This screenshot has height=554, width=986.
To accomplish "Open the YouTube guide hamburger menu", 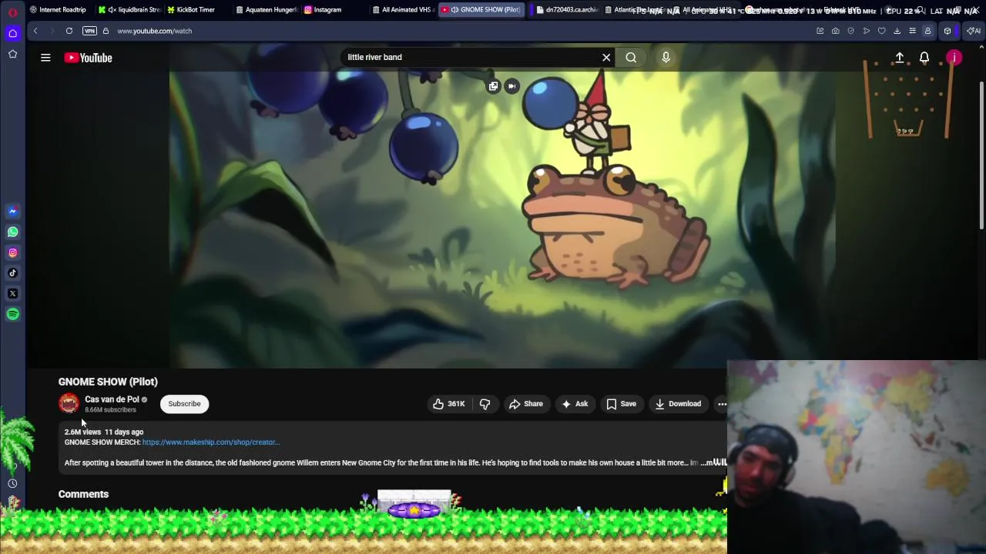I will 45,58.
